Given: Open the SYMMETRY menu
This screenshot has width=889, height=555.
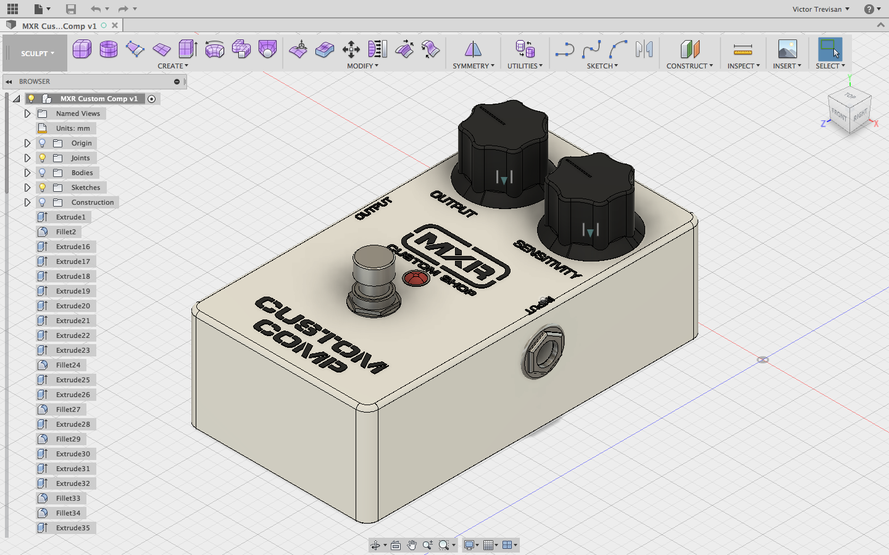Looking at the screenshot, I should click(474, 66).
